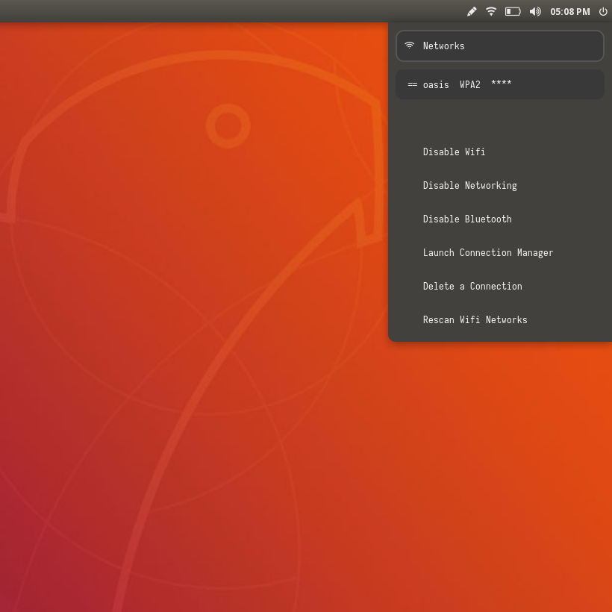Choose Disable Networking
612x612 pixels.
pyautogui.click(x=470, y=185)
